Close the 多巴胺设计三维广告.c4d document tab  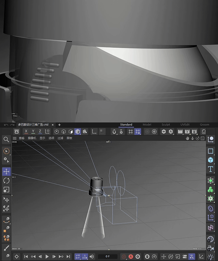pyautogui.click(x=52, y=125)
